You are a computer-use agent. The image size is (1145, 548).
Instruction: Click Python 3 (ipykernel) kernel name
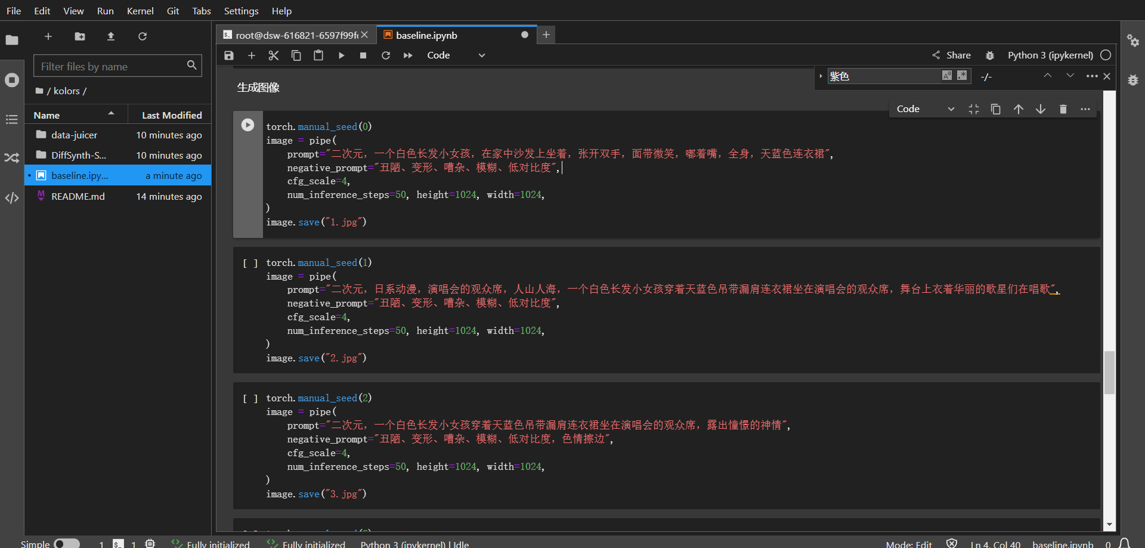(x=1050, y=55)
